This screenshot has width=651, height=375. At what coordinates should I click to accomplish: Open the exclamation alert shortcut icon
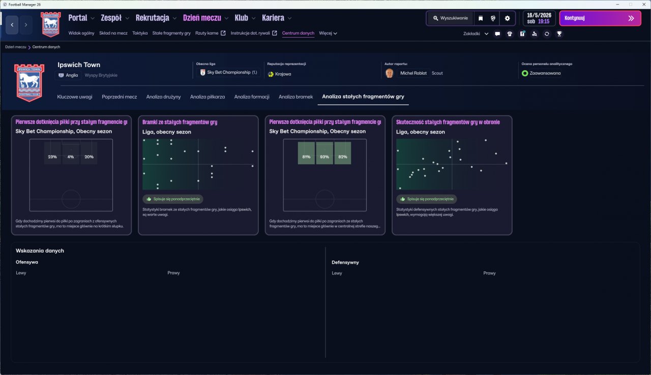522,34
